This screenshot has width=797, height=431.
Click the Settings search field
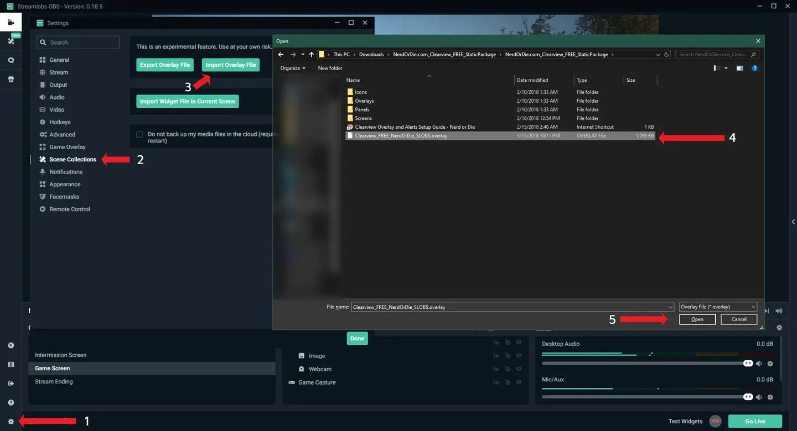pyautogui.click(x=78, y=43)
